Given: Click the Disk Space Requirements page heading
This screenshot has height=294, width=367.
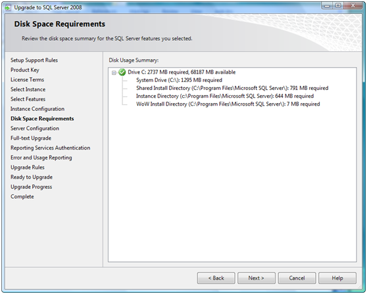Looking at the screenshot, I should [60, 24].
